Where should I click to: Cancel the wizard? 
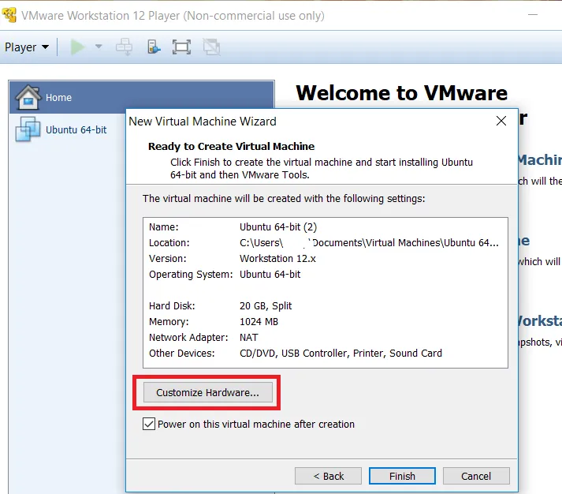(476, 476)
